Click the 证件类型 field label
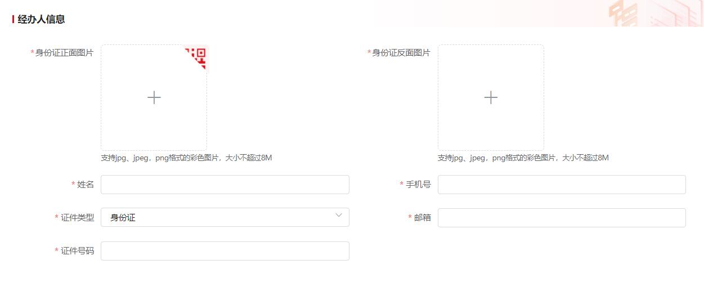This screenshot has width=704, height=287. coord(77,218)
